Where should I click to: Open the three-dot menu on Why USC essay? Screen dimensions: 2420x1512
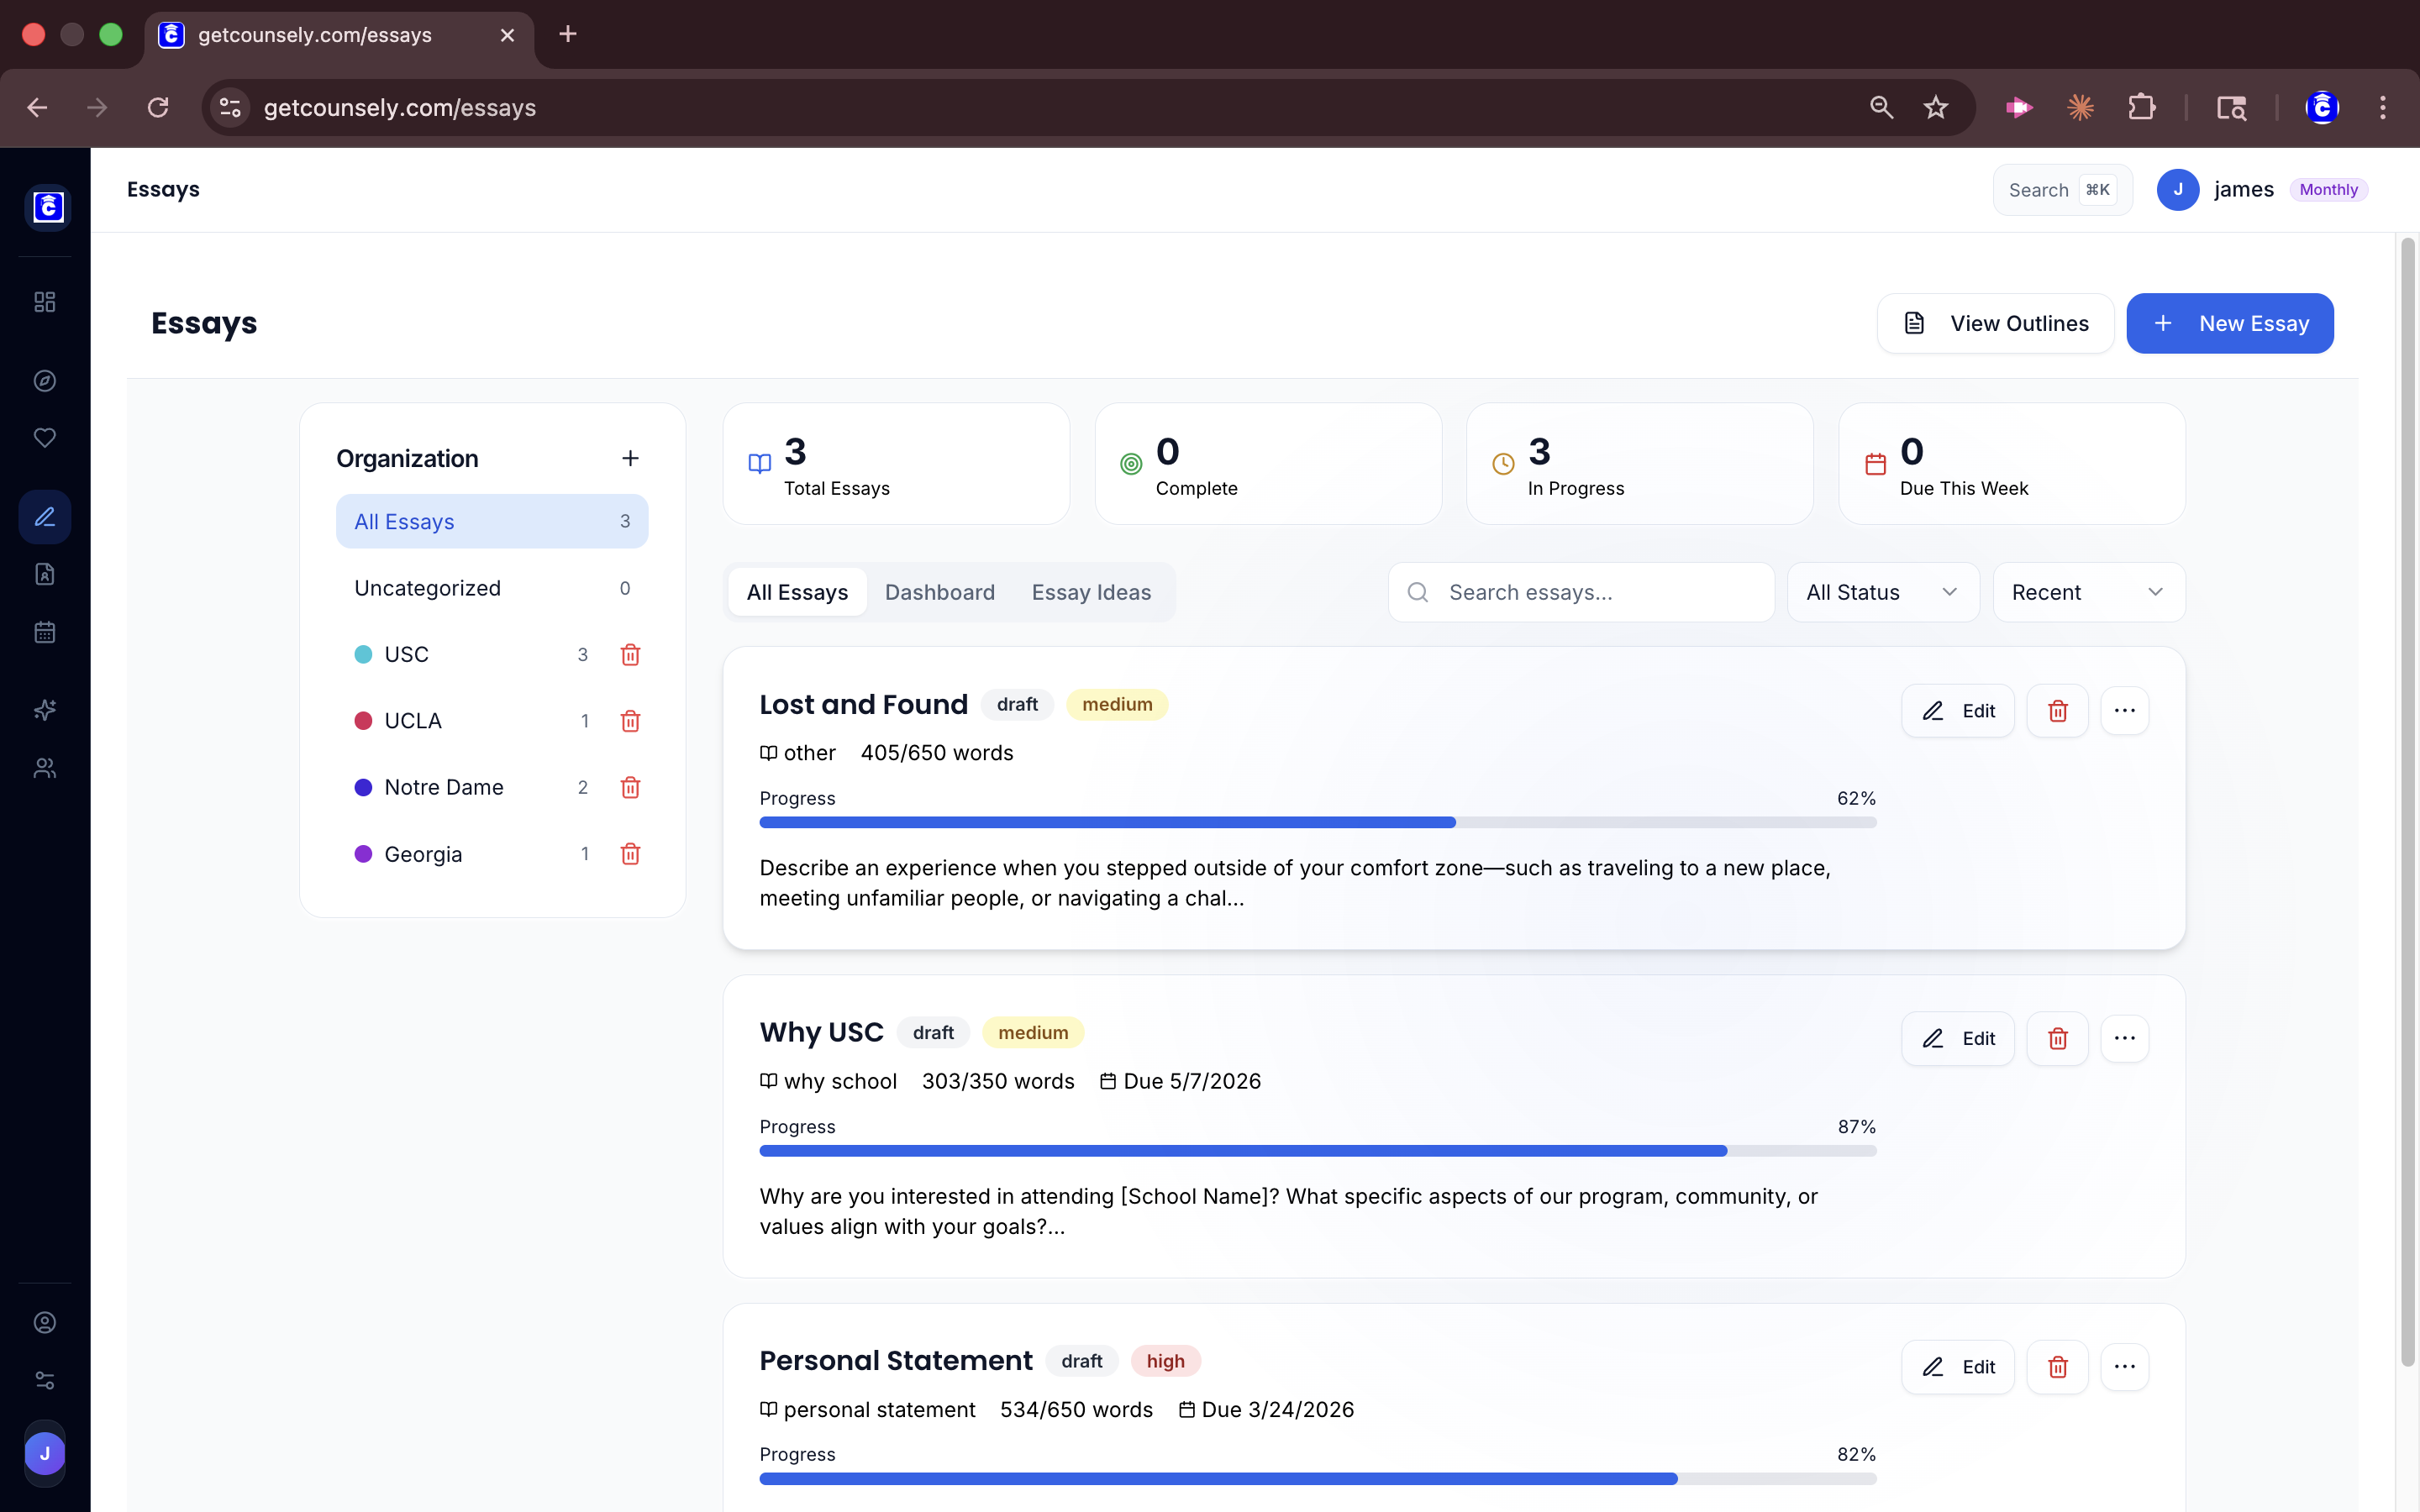click(2125, 1038)
